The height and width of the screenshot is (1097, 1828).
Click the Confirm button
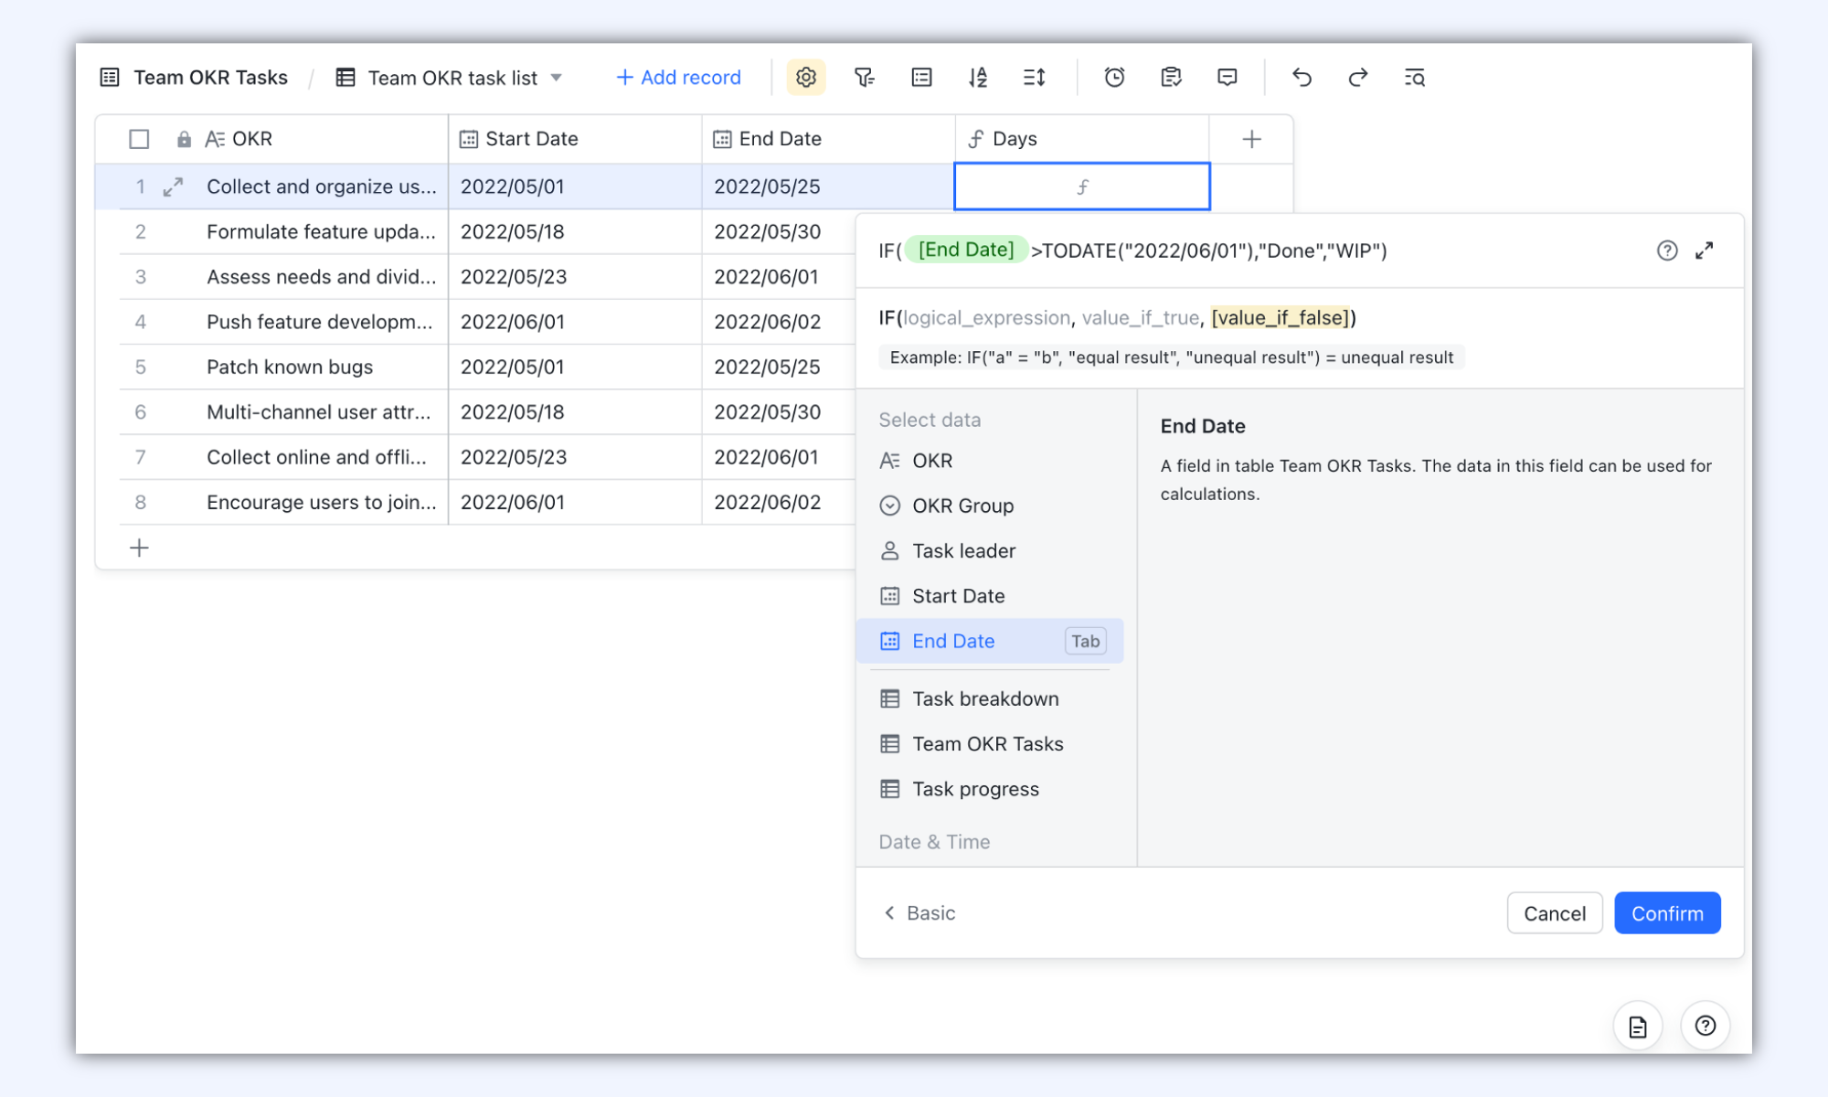(1667, 913)
